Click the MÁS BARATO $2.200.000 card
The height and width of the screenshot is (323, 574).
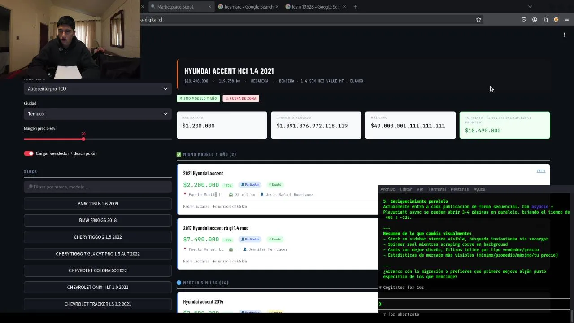pyautogui.click(x=222, y=125)
